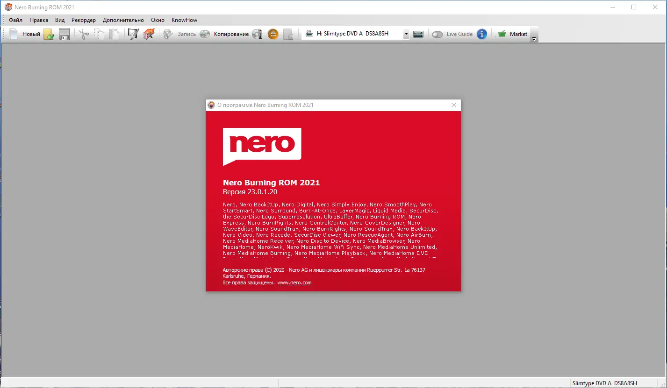This screenshot has height=388, width=667.
Task: Close the О программе Nero Burning ROM dialog
Action: pyautogui.click(x=453, y=105)
